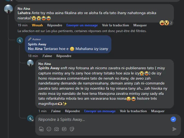Focus the Répondre à Spirits Away input field
This screenshot has width=184, height=138.
pyautogui.click(x=103, y=120)
